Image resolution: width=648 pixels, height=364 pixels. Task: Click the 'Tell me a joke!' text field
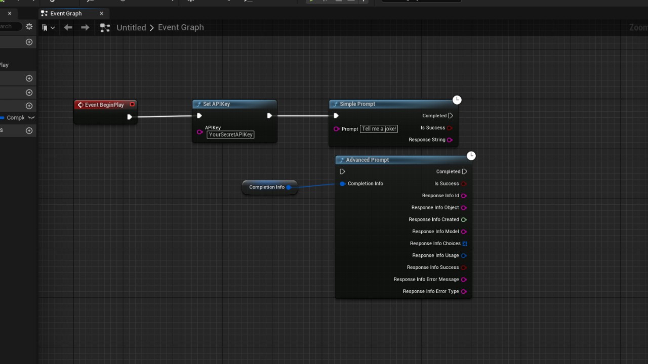[x=379, y=129]
